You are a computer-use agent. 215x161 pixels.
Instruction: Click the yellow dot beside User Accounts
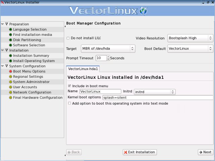tap(10, 87)
